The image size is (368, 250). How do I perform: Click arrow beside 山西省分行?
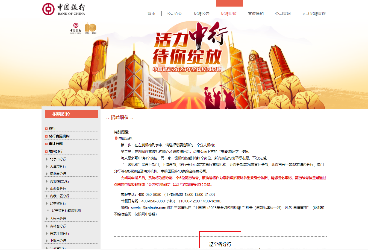(x=47, y=188)
